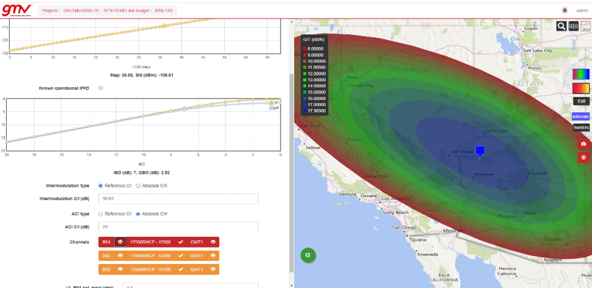Click the checkmark in the B04 channel row
This screenshot has width=592, height=288.
(x=181, y=242)
